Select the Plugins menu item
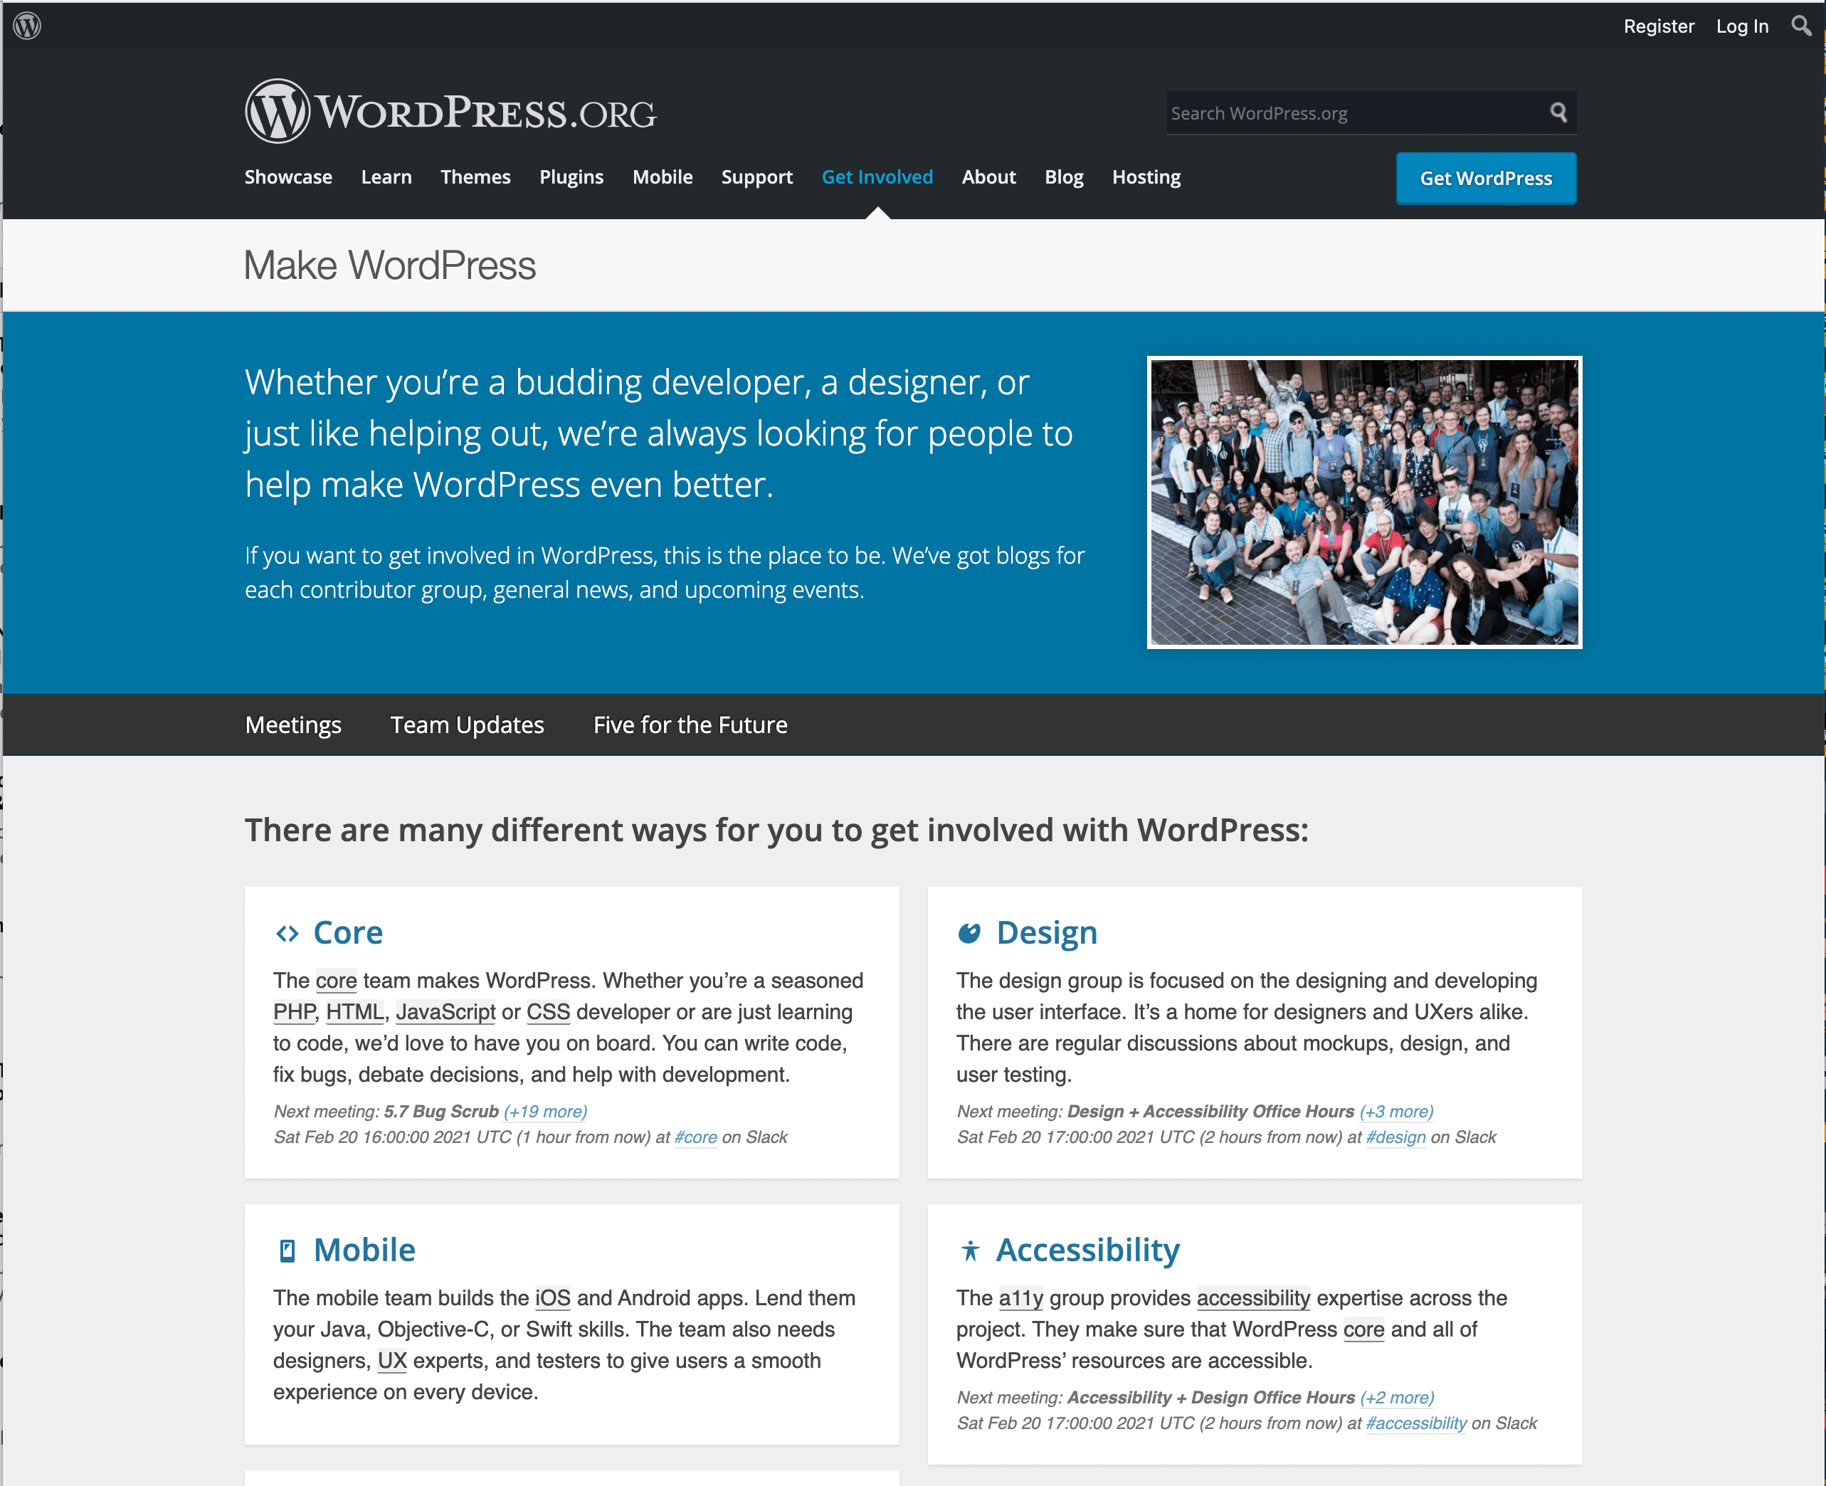 click(x=570, y=177)
